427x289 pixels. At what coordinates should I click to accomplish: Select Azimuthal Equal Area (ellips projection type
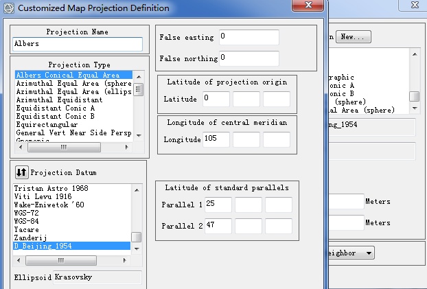coord(73,91)
